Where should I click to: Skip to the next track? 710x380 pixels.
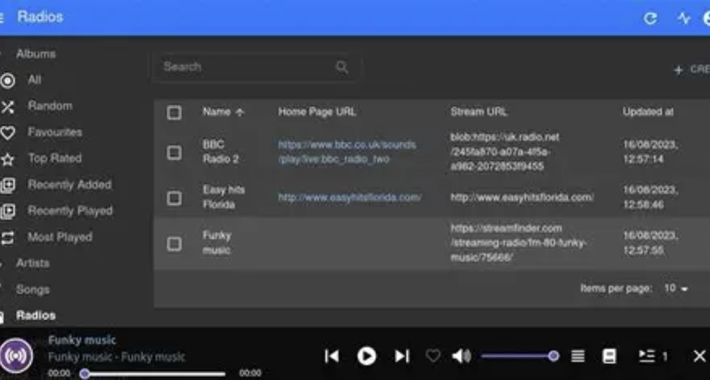point(402,356)
